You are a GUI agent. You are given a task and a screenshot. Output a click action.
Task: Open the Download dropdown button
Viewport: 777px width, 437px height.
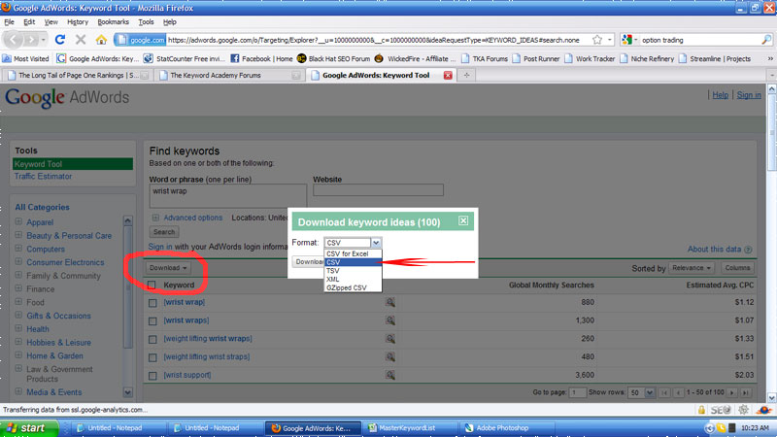pos(168,268)
